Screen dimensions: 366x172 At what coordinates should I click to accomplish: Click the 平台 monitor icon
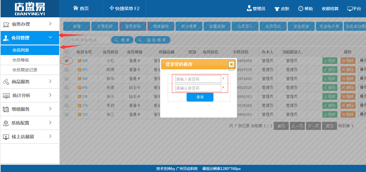(350, 9)
